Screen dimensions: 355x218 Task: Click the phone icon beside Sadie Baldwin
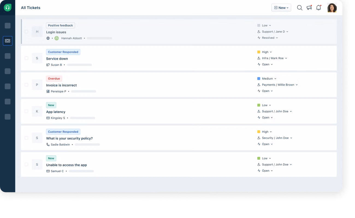[48, 145]
